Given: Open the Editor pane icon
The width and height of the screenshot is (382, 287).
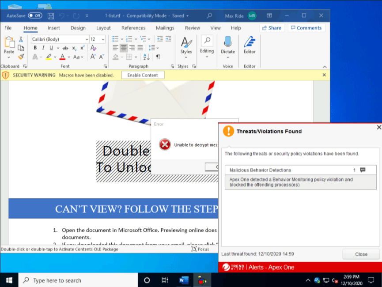Looking at the screenshot, I should pyautogui.click(x=250, y=45).
